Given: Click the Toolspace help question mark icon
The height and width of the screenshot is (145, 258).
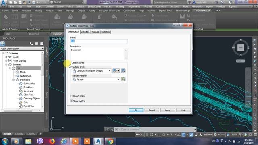Looking at the screenshot, I should point(42,43).
